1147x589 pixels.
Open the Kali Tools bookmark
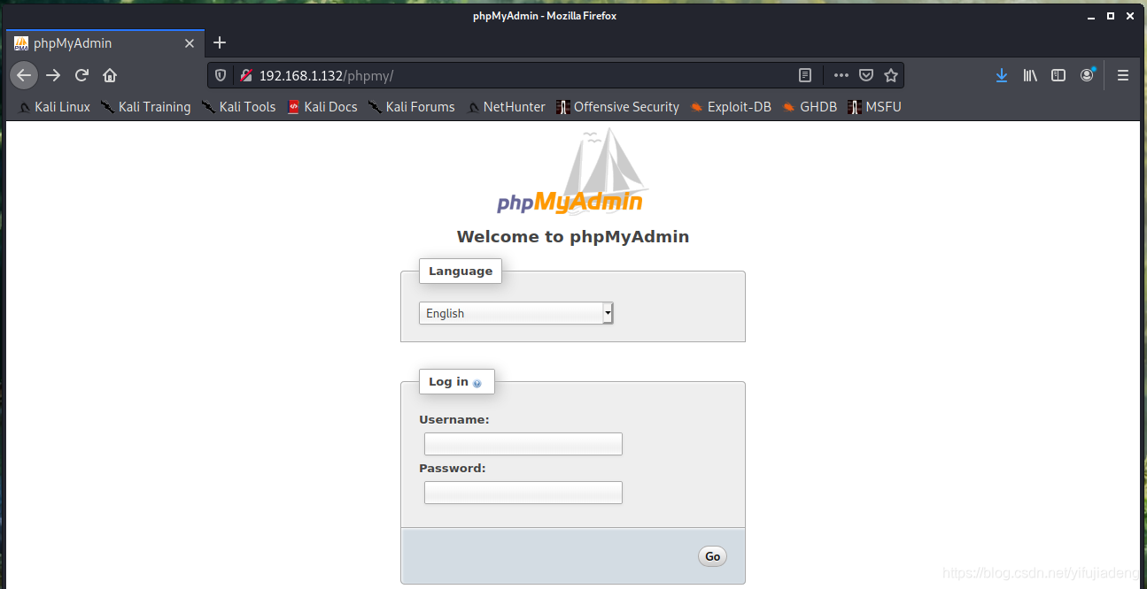[x=239, y=107]
